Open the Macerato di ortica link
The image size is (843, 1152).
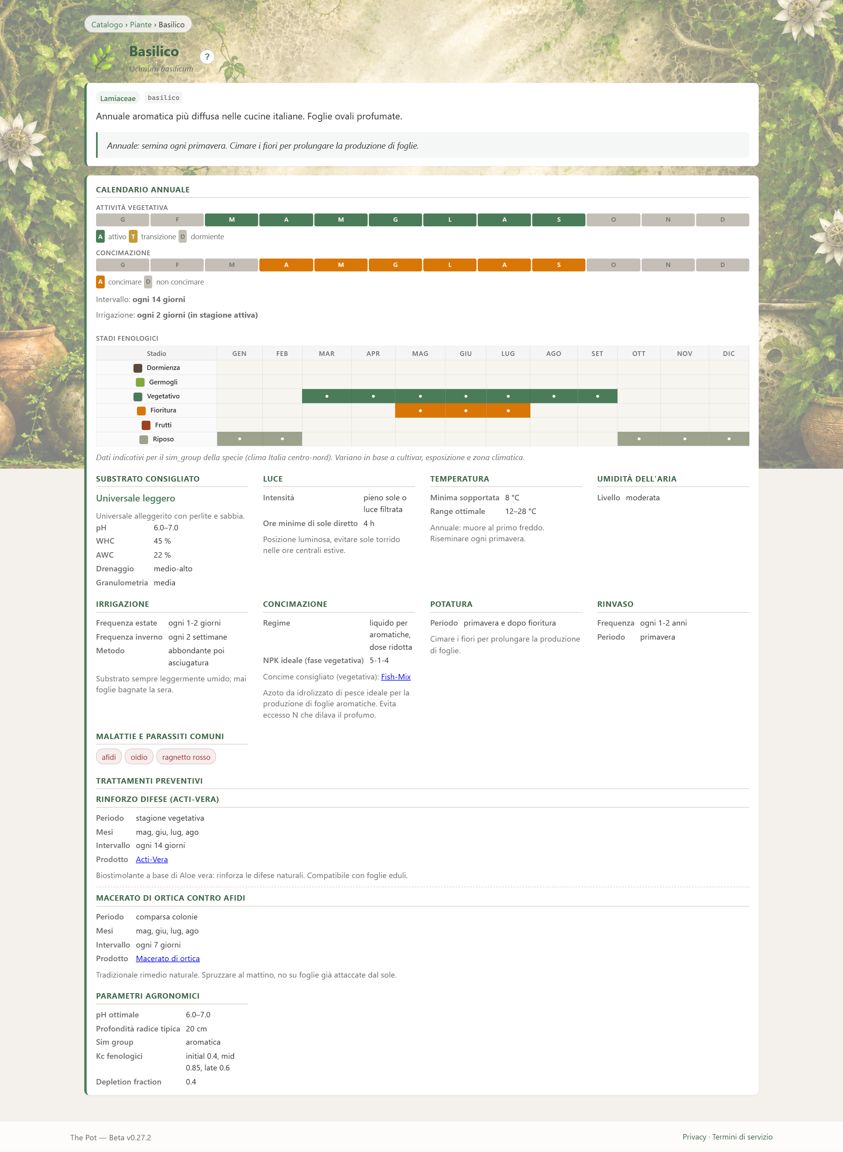coord(167,958)
